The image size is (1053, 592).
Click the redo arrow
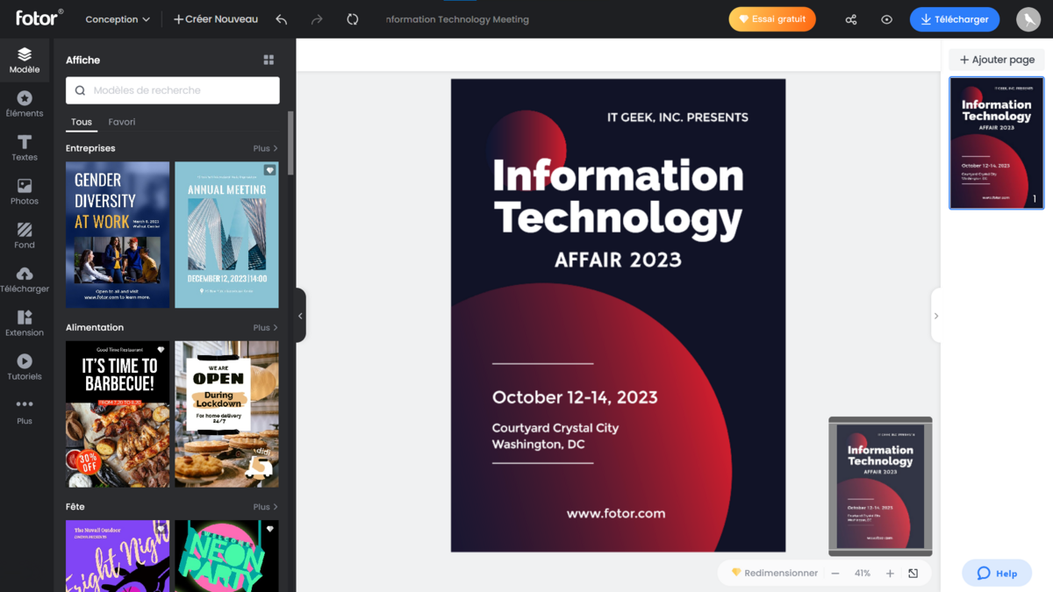pyautogui.click(x=318, y=19)
